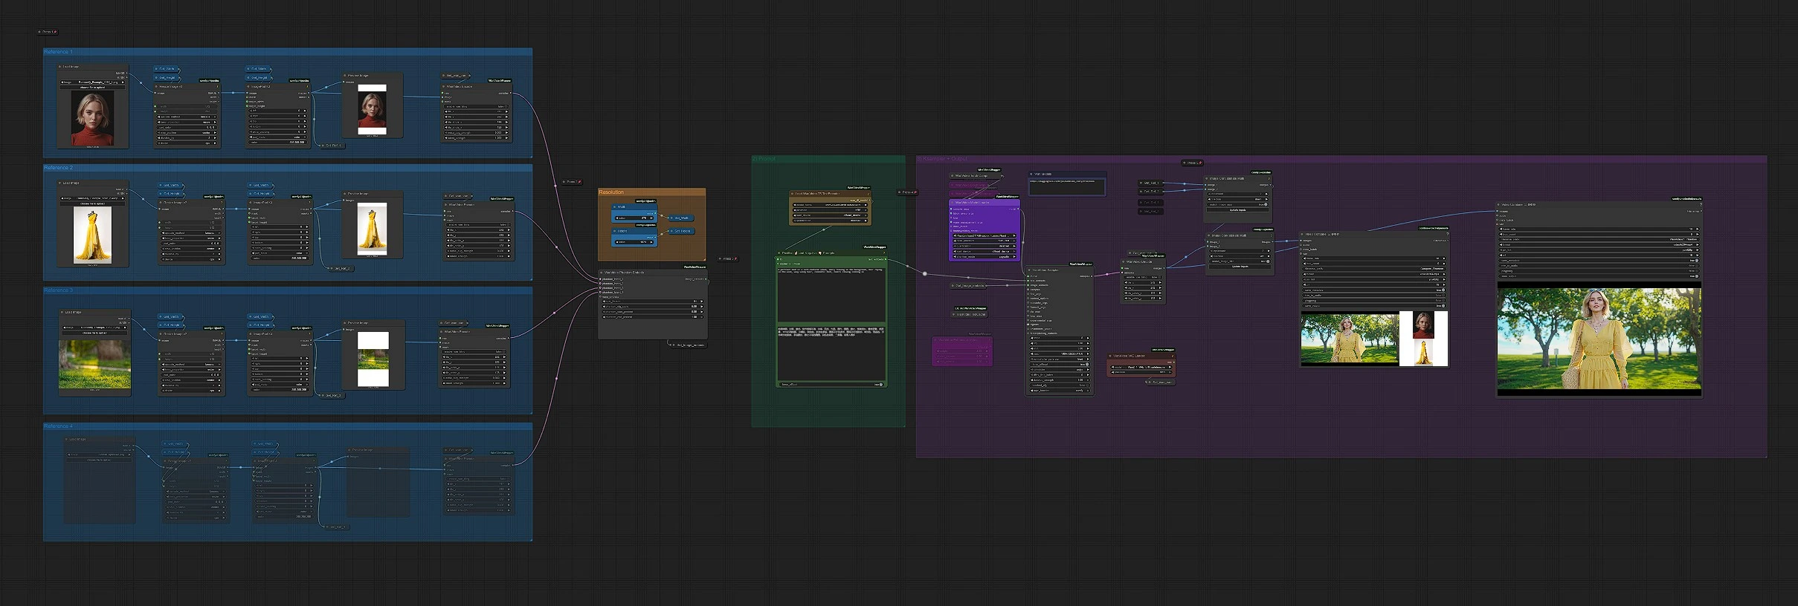
Task: Click Update inputs on upper Image Concatenate Multi
Action: pyautogui.click(x=1237, y=210)
